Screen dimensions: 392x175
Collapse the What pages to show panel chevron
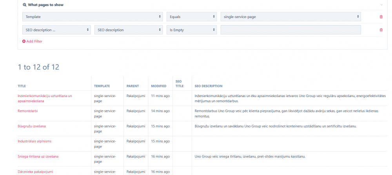381,5
